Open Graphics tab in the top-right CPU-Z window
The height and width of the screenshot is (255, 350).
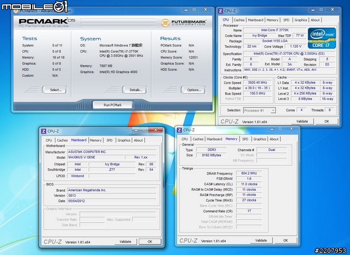click(x=301, y=20)
